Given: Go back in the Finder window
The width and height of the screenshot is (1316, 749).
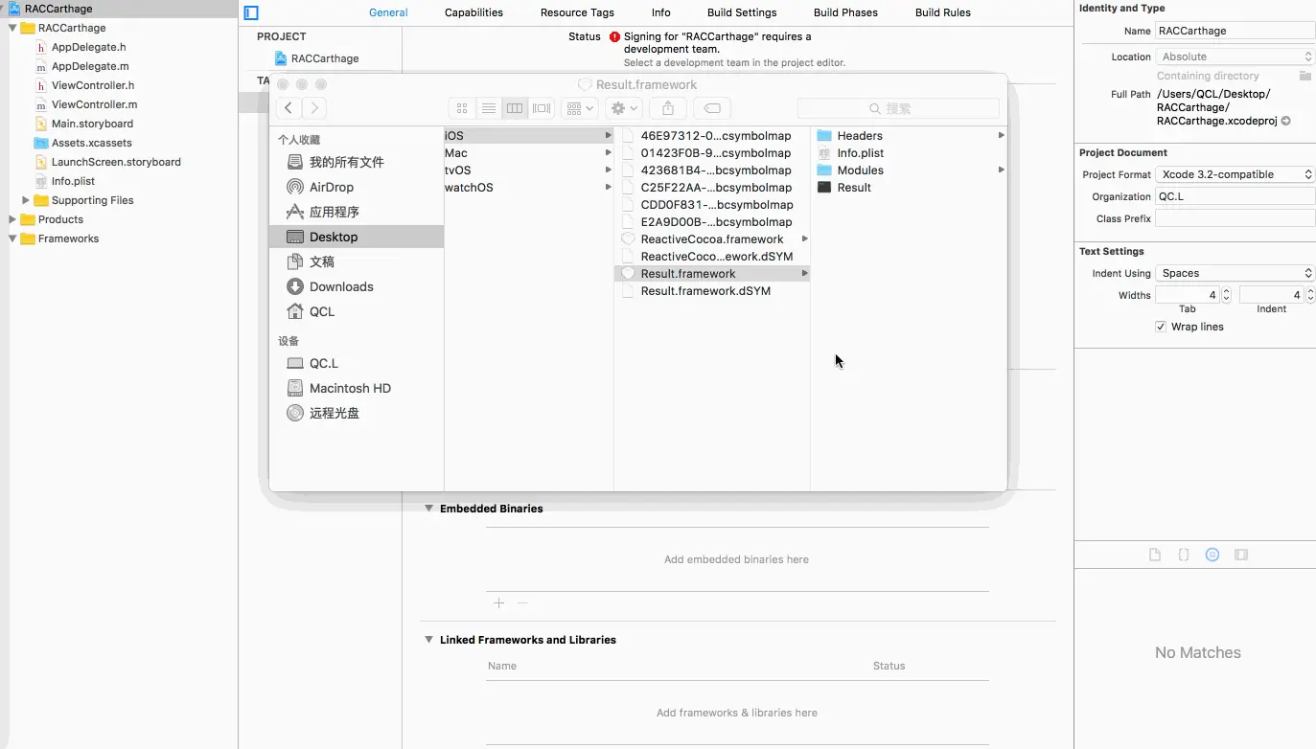Looking at the screenshot, I should pos(289,108).
